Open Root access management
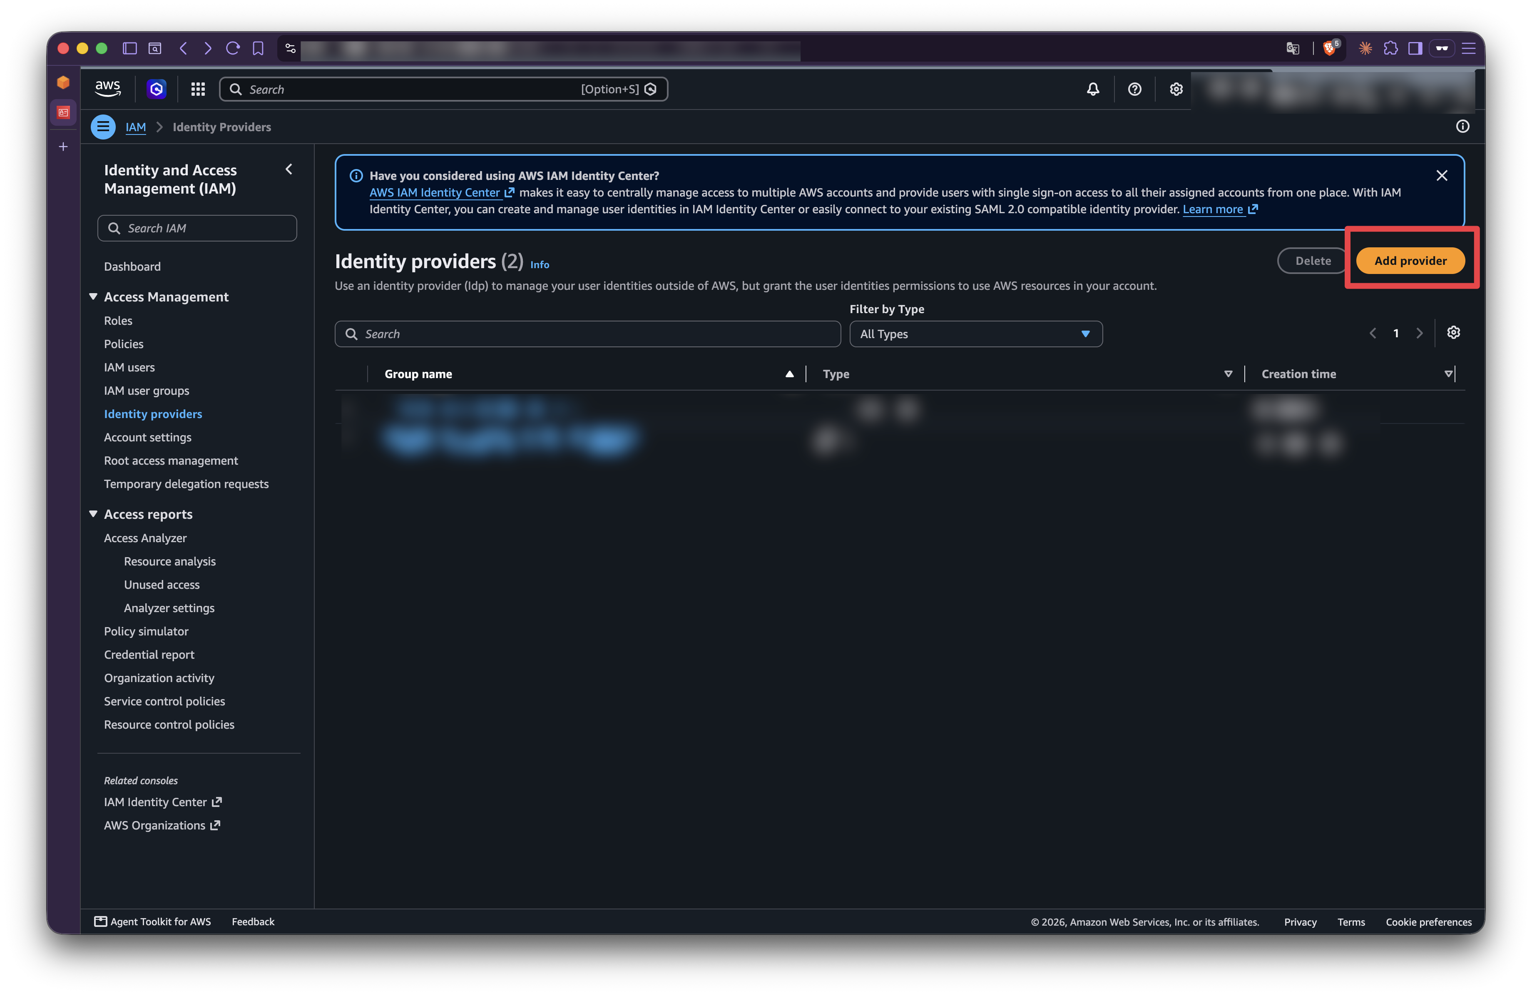Viewport: 1532px width, 996px height. [171, 461]
